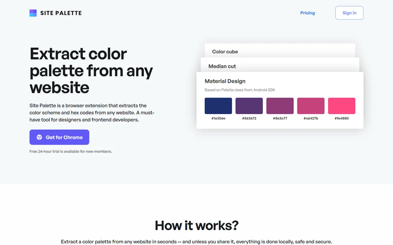Pick the pink #c6427b swatch

[311, 106]
